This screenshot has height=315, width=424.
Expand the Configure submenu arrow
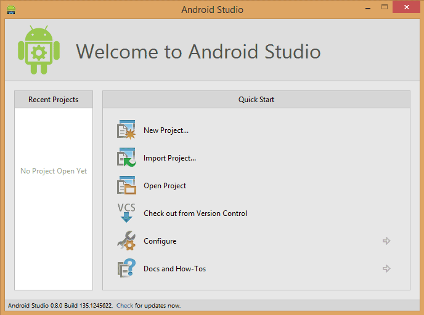[386, 241]
